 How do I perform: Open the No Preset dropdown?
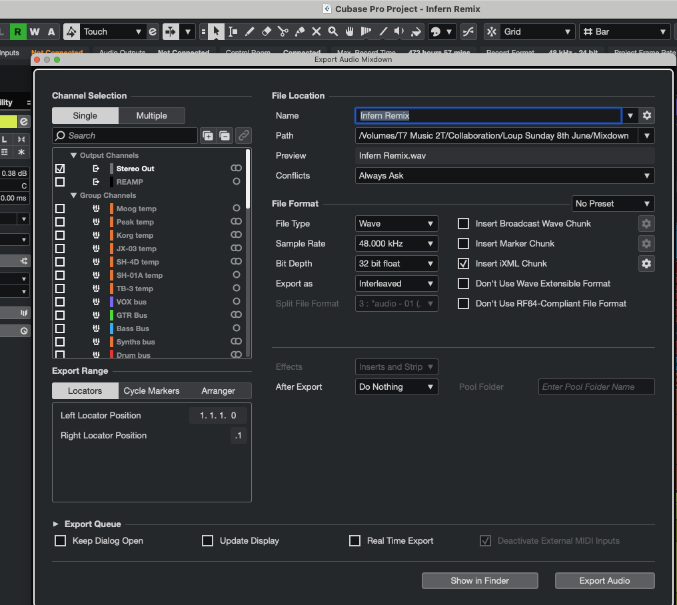612,204
